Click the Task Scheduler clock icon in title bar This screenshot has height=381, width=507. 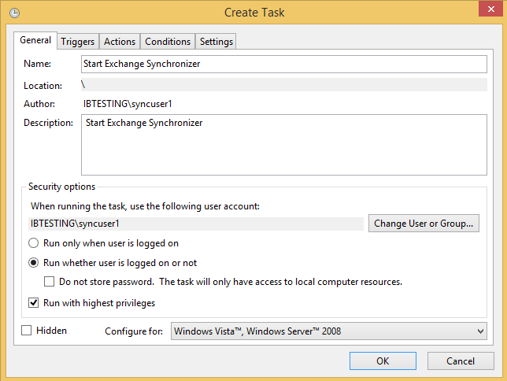coord(14,13)
